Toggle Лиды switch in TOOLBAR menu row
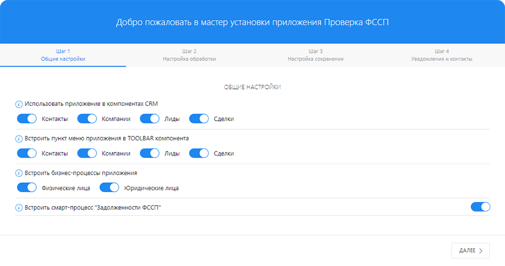 pyautogui.click(x=149, y=153)
